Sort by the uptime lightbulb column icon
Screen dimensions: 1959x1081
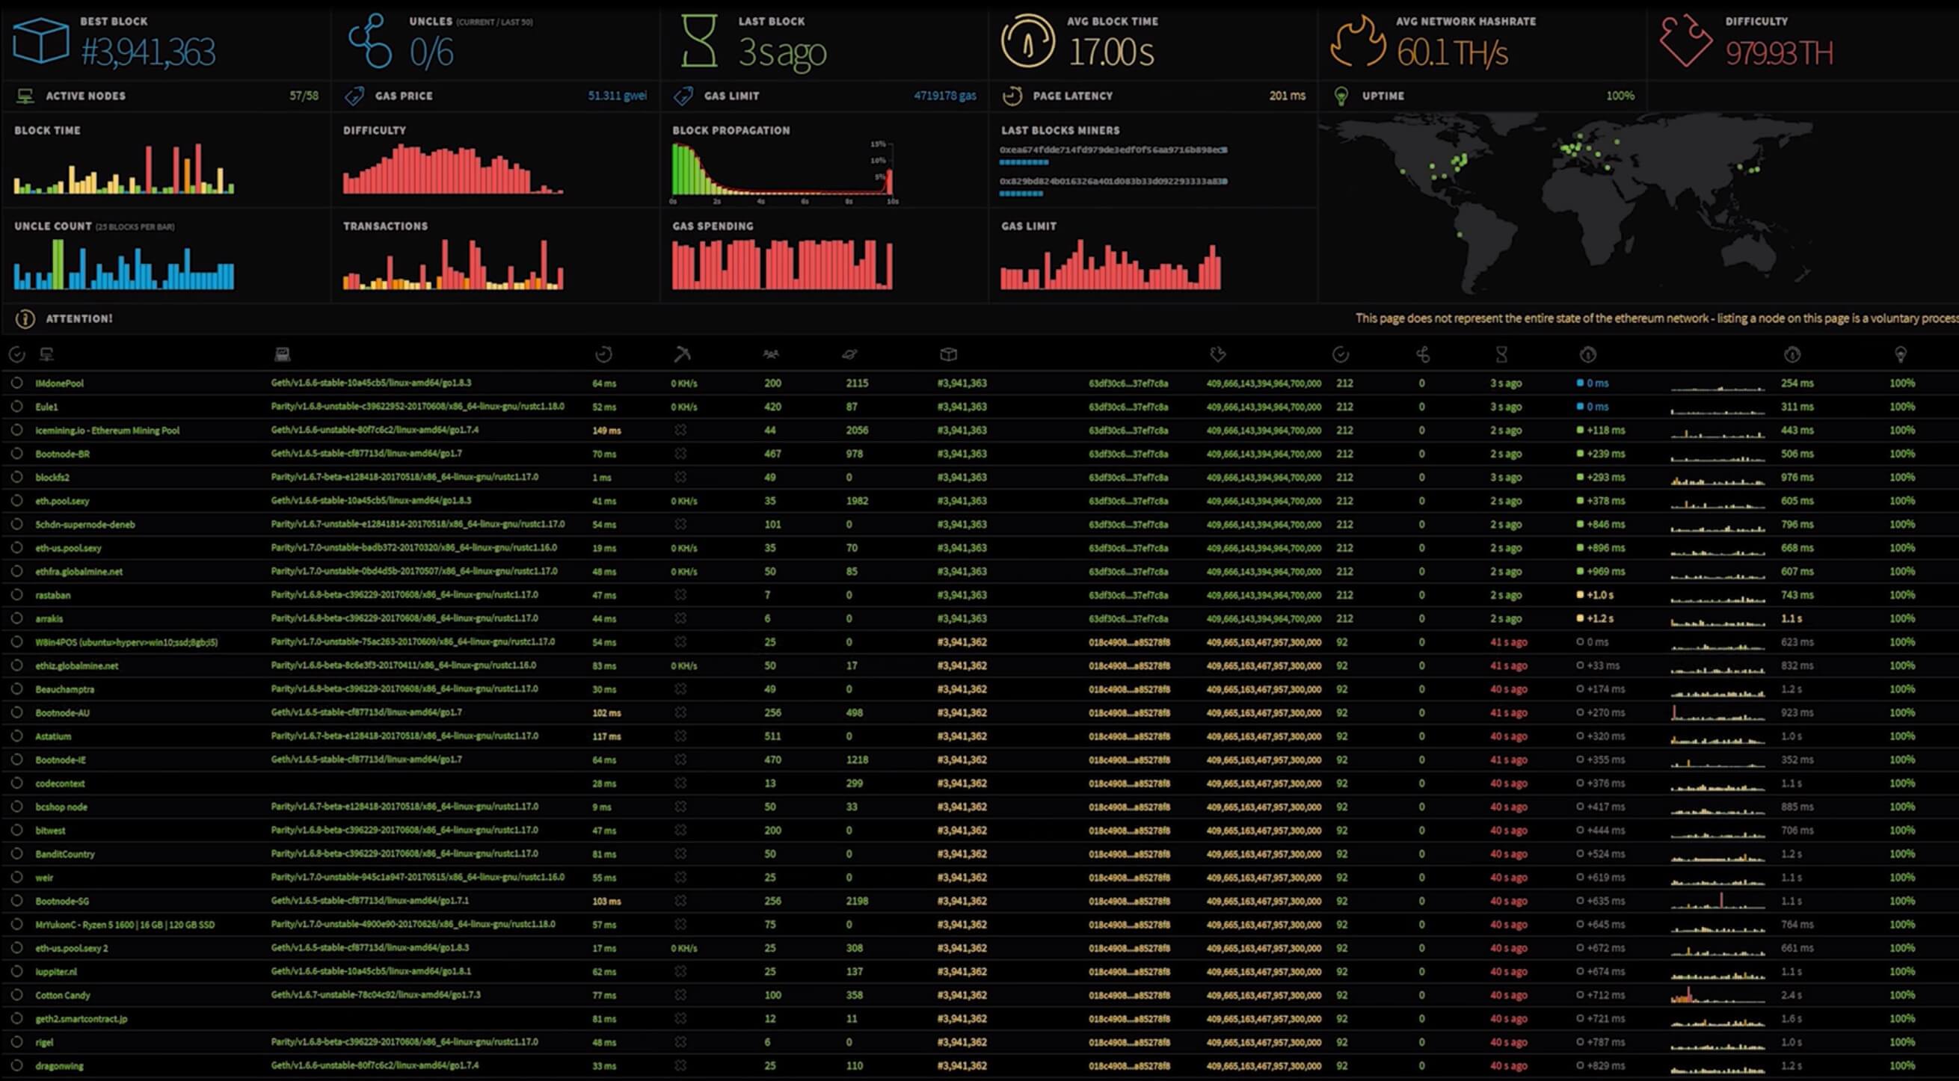[x=1900, y=354]
